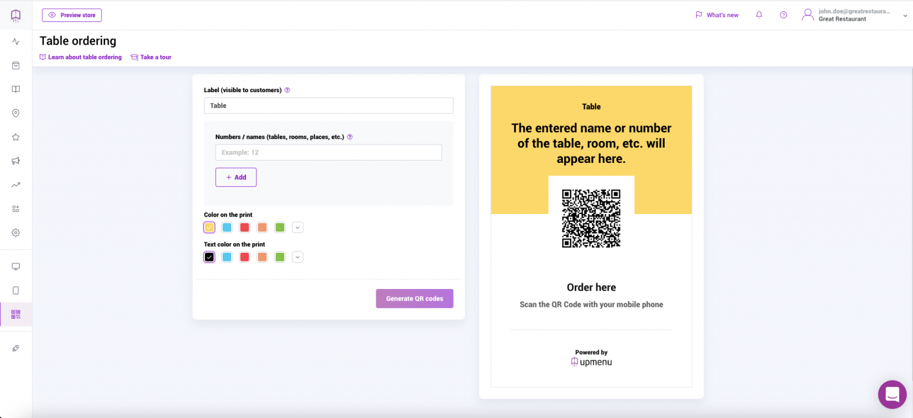Open the Learn about table ordering link
This screenshot has height=418, width=913.
(x=81, y=57)
